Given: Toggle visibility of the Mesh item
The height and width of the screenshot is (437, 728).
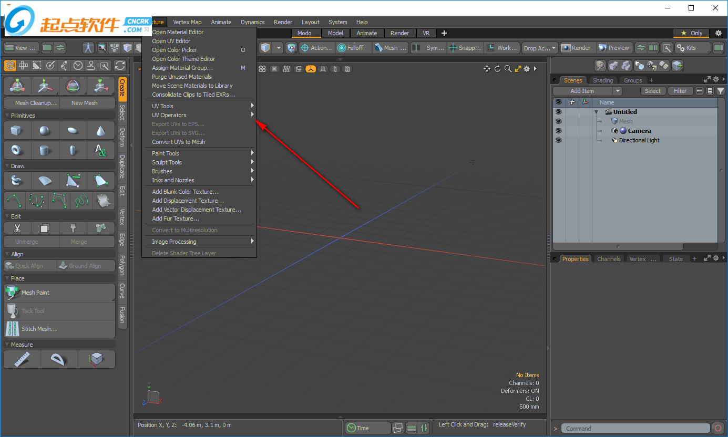Looking at the screenshot, I should click(x=558, y=121).
